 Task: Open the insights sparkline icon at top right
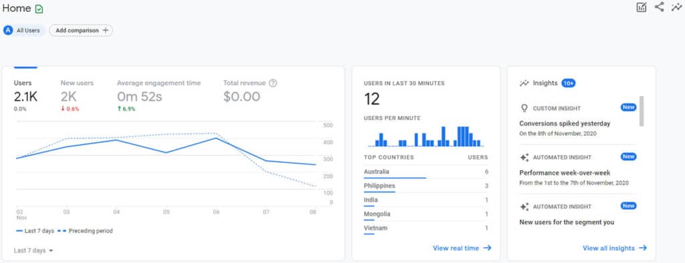pos(676,7)
